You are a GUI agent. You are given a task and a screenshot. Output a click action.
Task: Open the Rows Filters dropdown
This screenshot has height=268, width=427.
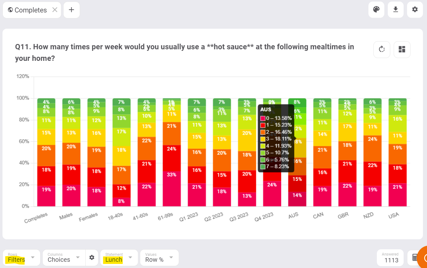[21, 257]
